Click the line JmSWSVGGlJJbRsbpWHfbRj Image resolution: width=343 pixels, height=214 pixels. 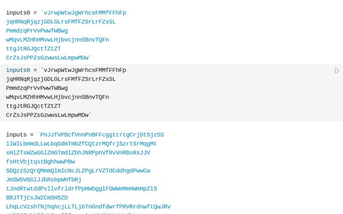[43, 180]
